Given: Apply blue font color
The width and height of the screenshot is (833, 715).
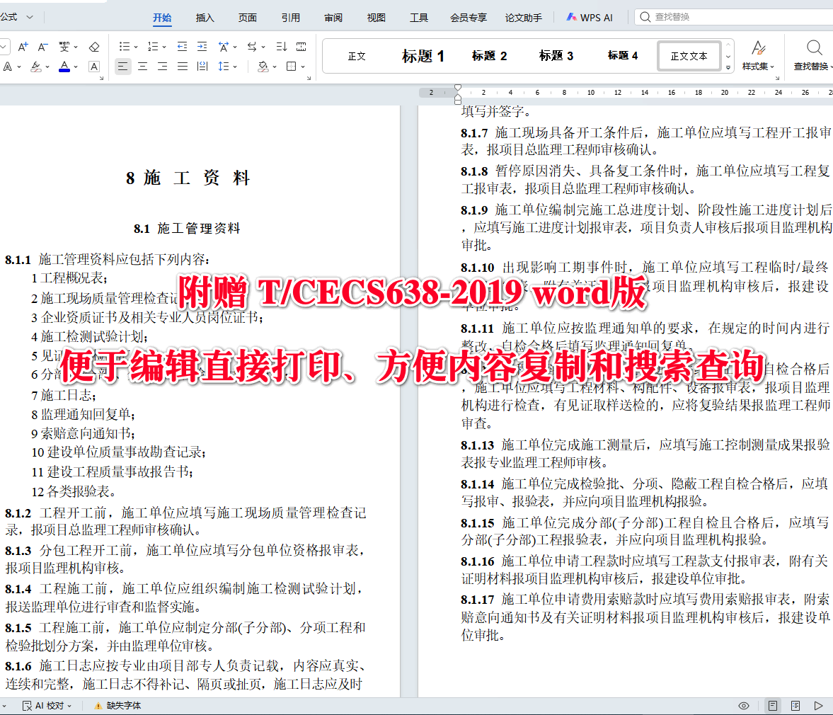Looking at the screenshot, I should pyautogui.click(x=64, y=67).
